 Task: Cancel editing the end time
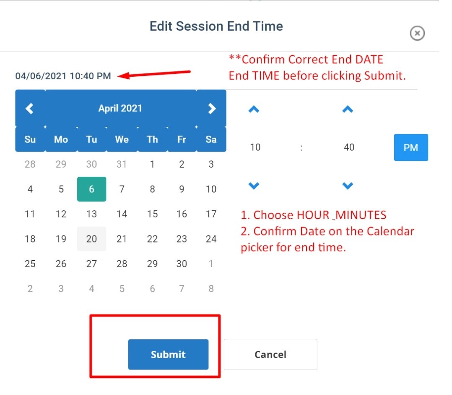pyautogui.click(x=270, y=354)
